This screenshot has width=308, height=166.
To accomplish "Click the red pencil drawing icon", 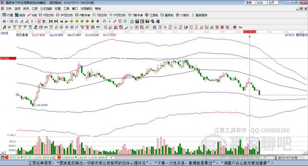I will [4, 27].
